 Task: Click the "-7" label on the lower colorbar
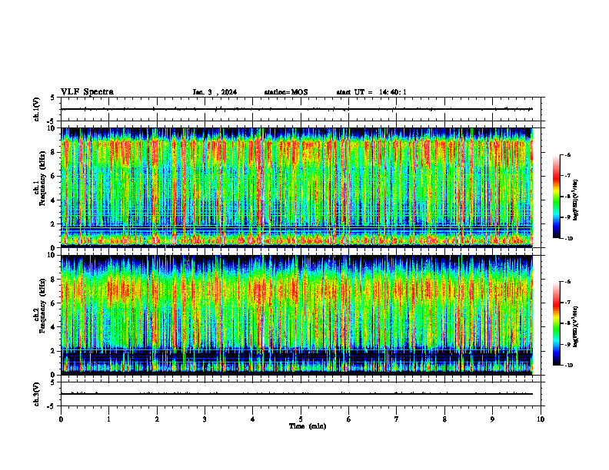tap(567, 303)
